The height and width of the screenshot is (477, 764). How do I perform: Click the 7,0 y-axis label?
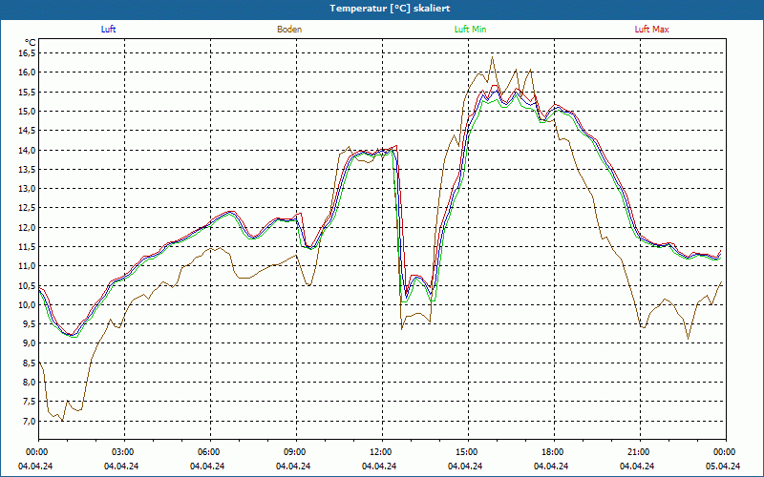coord(29,421)
